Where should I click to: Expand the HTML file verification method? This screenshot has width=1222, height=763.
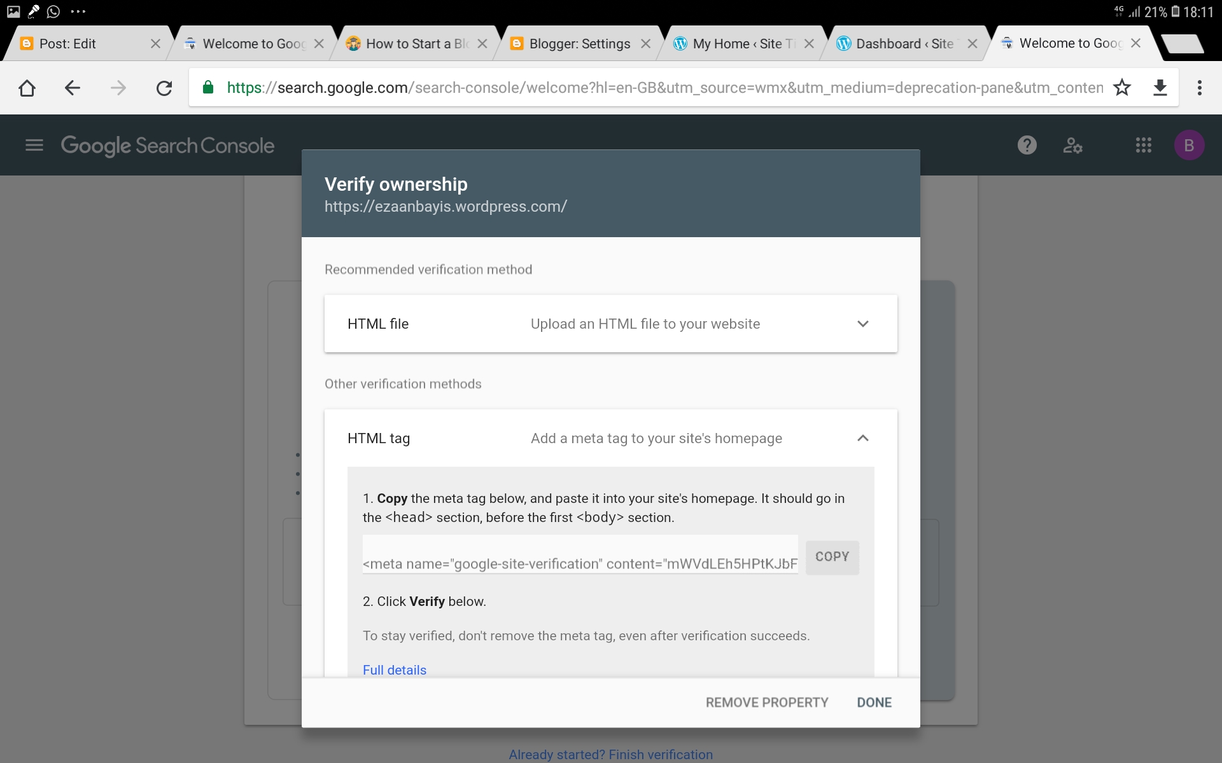point(863,324)
